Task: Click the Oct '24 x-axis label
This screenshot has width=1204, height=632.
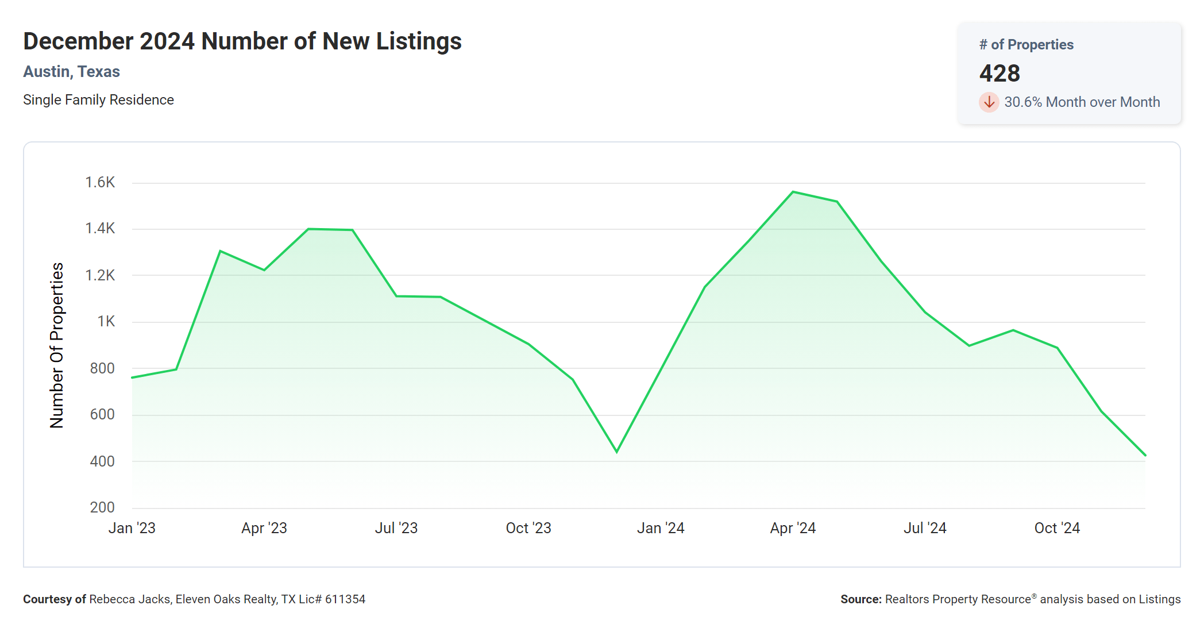Action: pyautogui.click(x=1057, y=528)
